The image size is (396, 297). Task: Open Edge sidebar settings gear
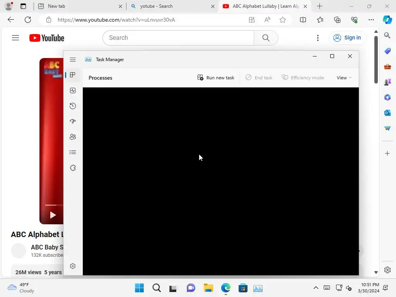[387, 270]
